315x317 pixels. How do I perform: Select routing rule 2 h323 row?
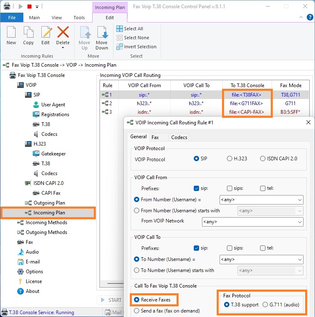click(x=204, y=103)
